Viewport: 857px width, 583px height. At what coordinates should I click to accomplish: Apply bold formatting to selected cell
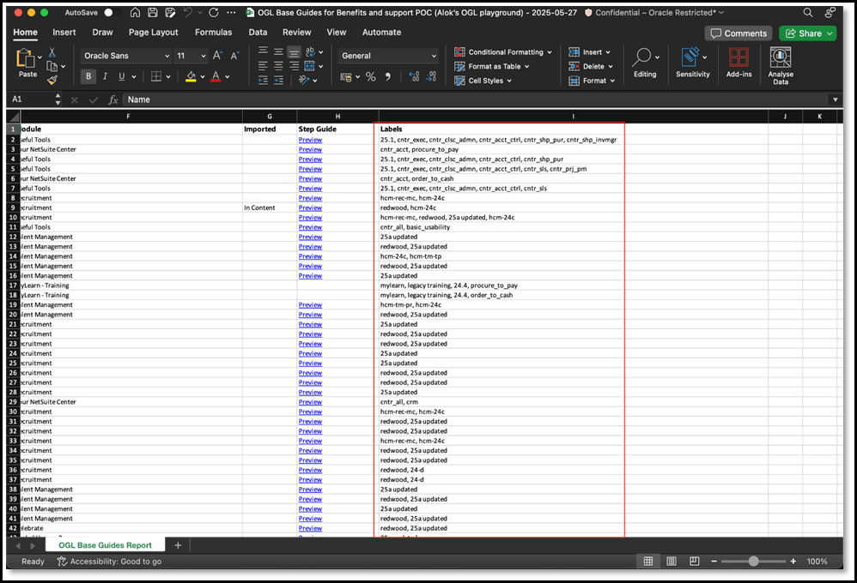pos(88,76)
